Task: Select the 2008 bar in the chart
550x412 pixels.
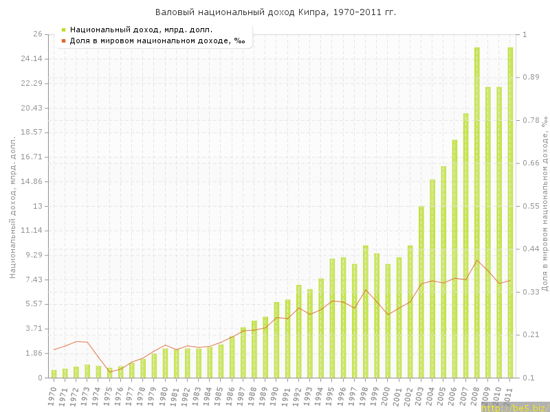Action: point(477,213)
